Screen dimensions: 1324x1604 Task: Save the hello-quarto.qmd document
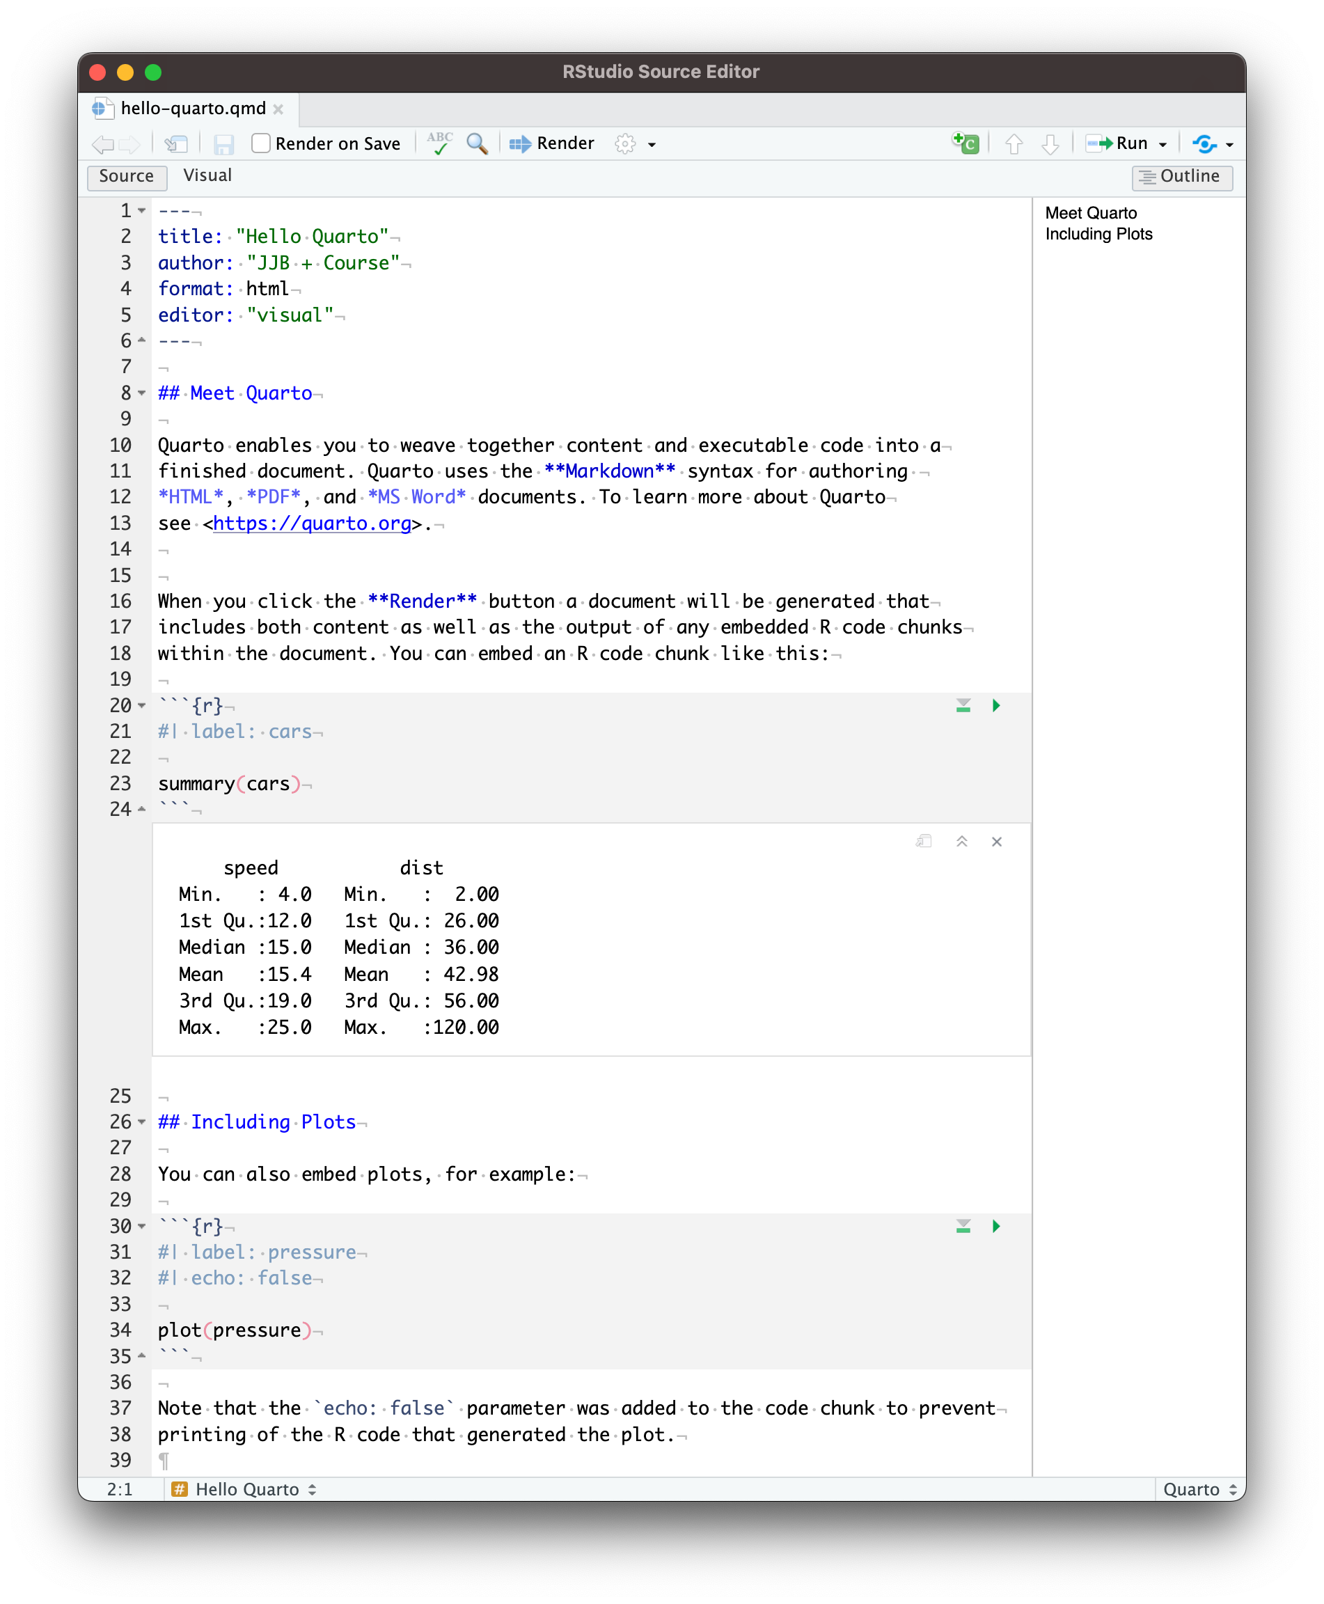click(x=222, y=143)
